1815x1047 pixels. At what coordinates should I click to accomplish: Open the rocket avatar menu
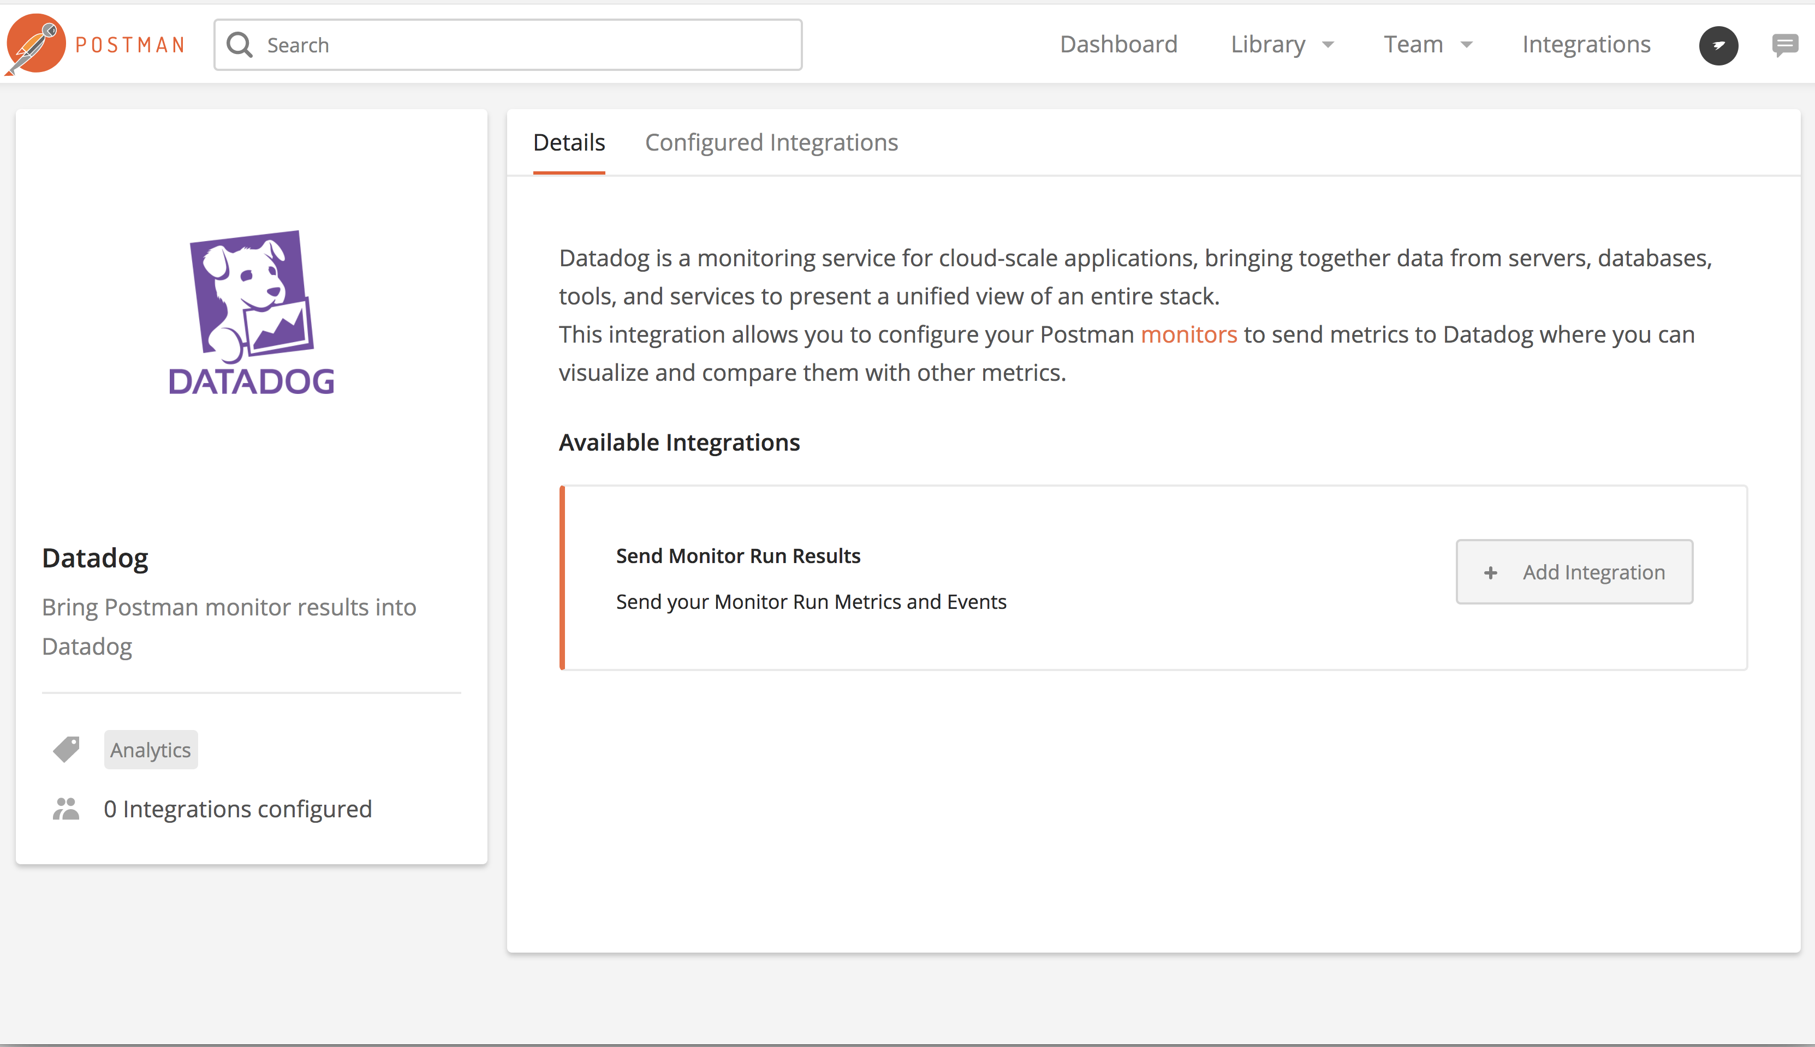click(x=1718, y=45)
